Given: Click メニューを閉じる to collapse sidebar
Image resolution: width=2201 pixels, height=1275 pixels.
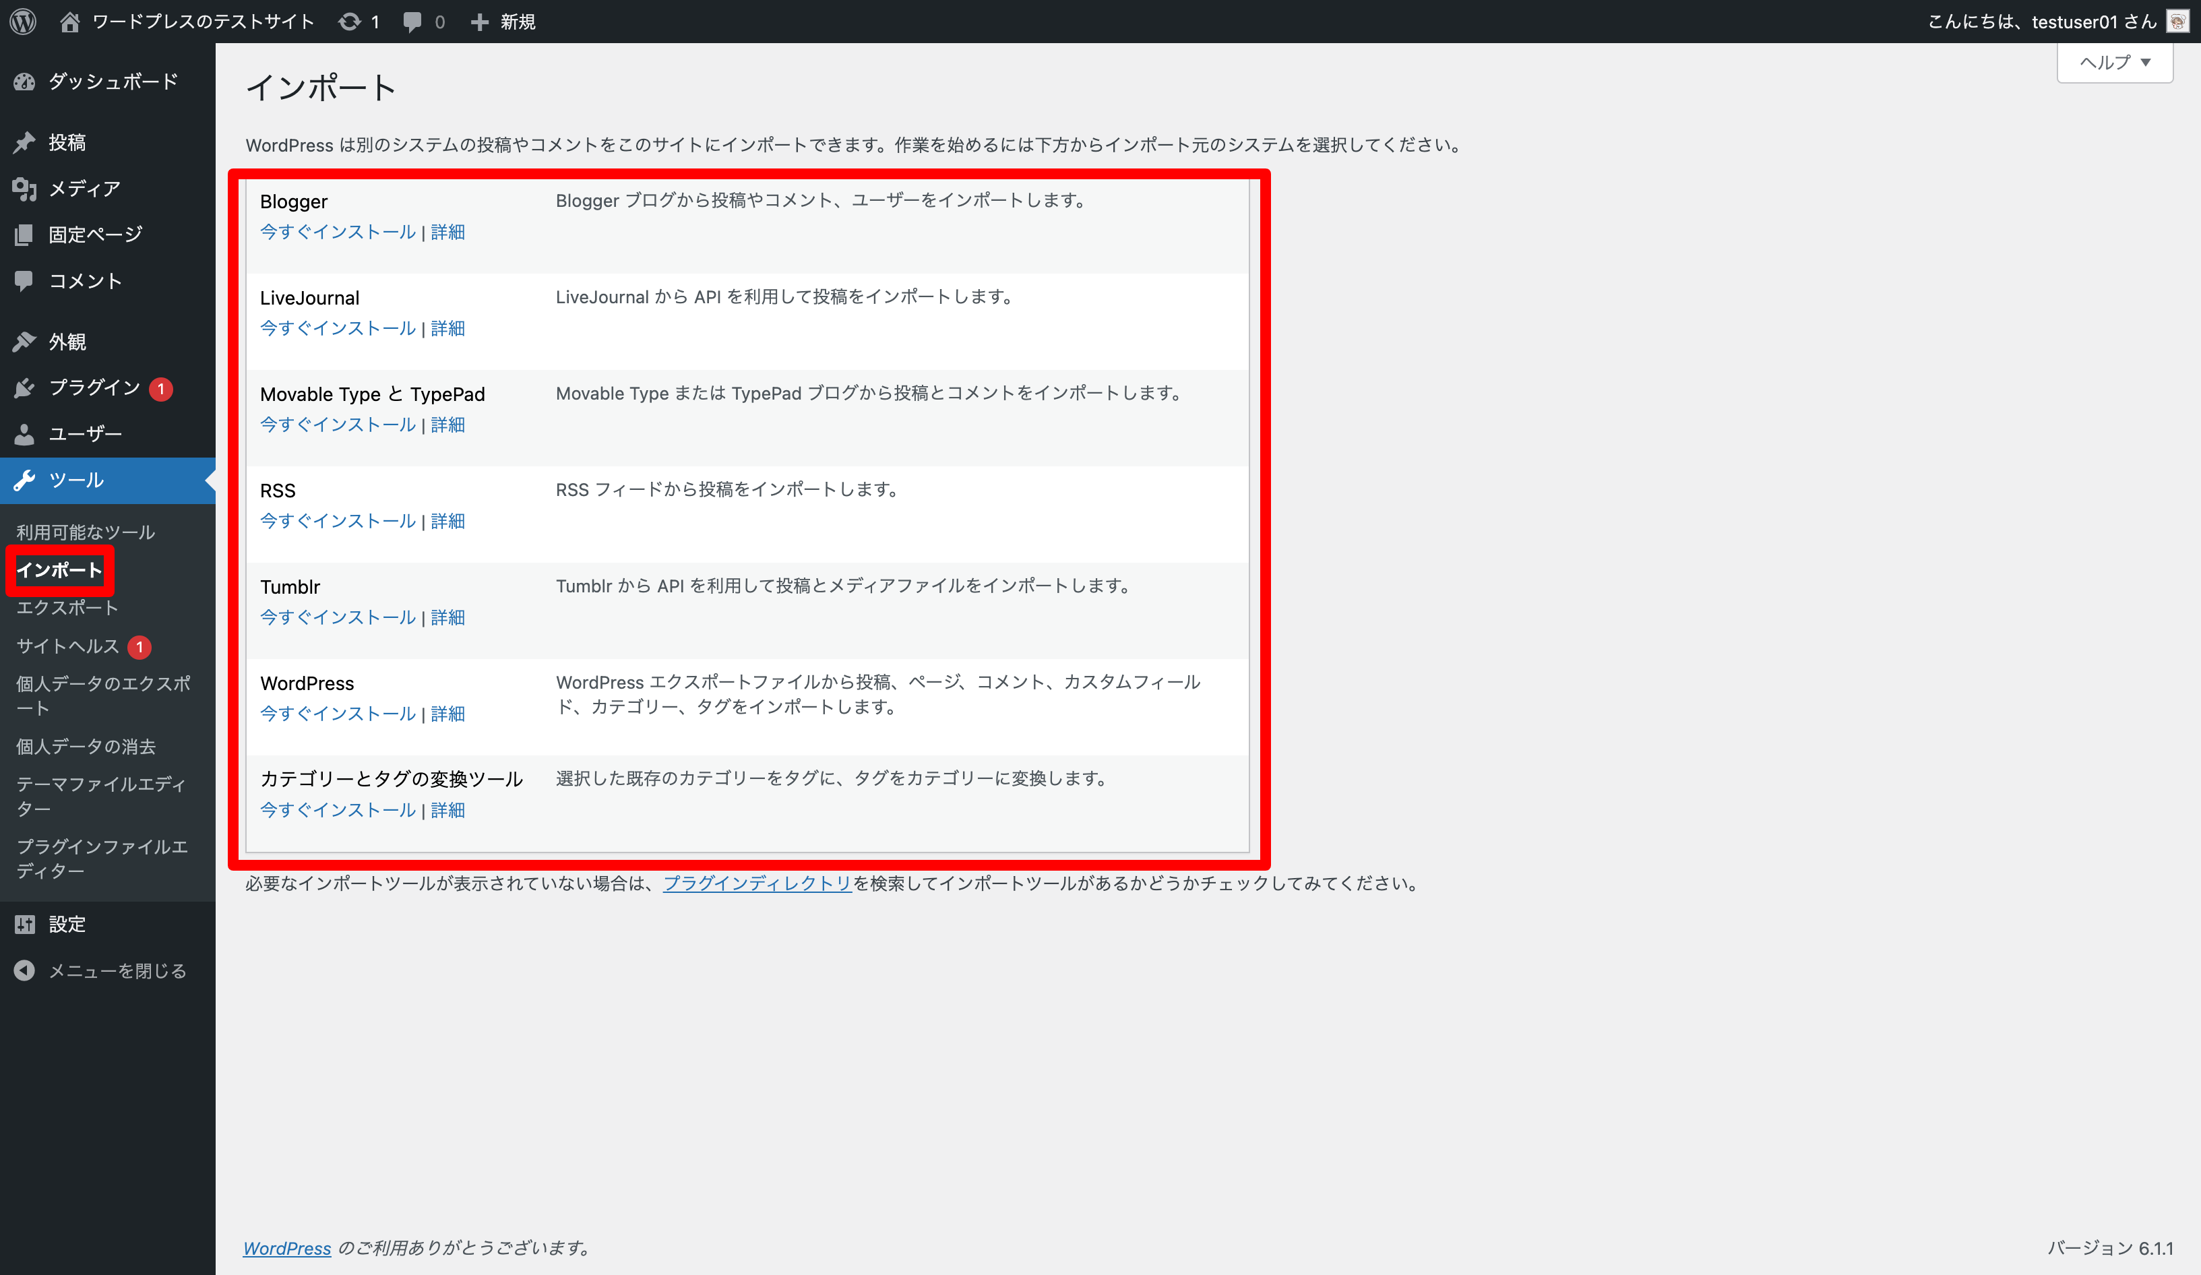Looking at the screenshot, I should point(118,970).
